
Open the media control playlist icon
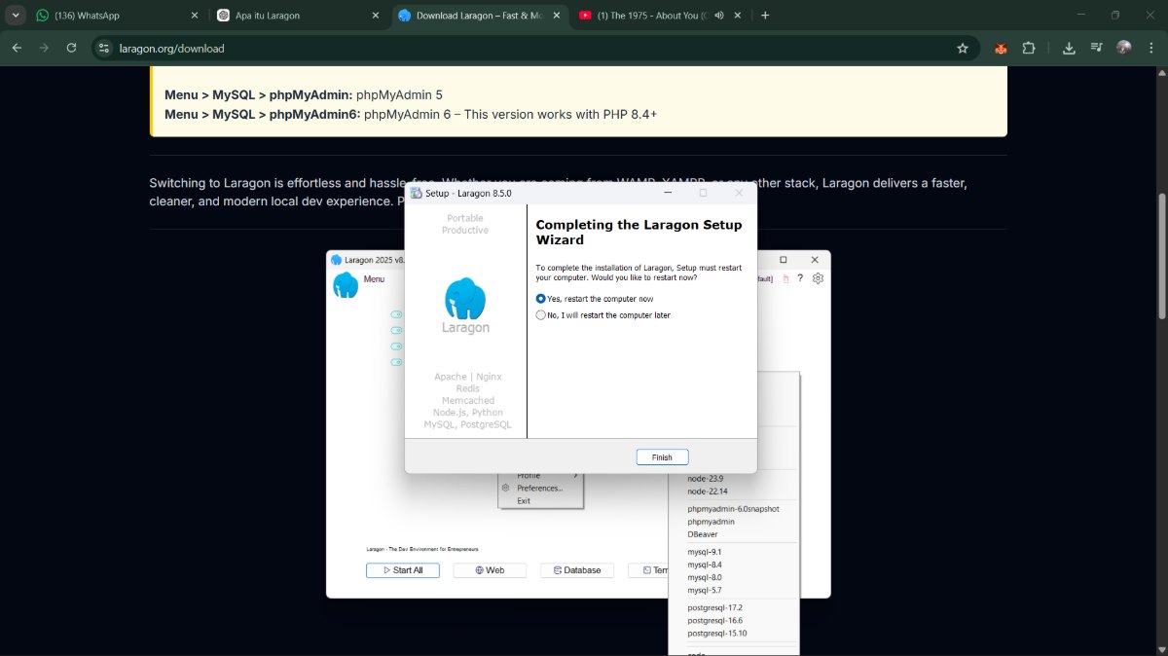point(1097,48)
